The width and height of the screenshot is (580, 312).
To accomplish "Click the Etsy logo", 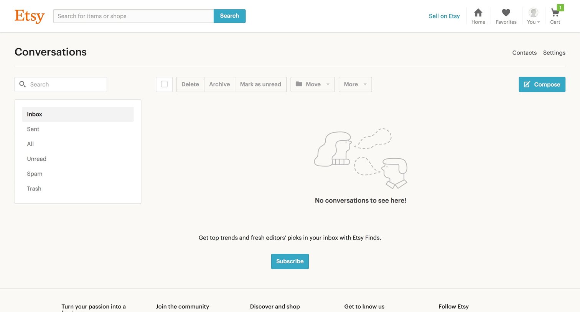I will tap(30, 16).
